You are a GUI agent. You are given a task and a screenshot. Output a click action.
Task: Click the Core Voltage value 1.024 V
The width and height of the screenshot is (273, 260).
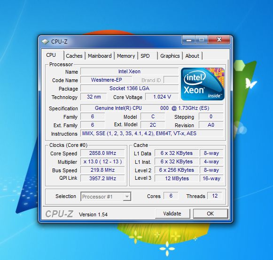(x=162, y=97)
